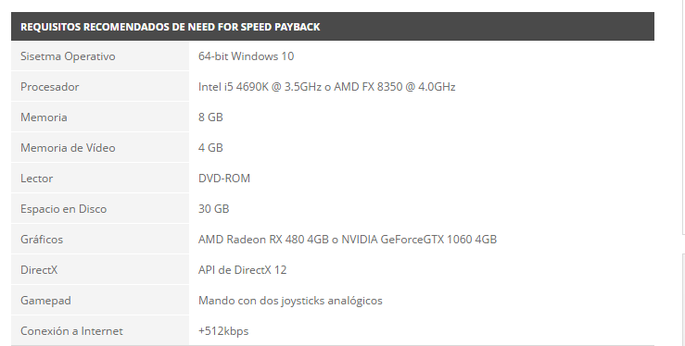This screenshot has width=685, height=346.
Task: Click the 30 GB disk space value
Action: [213, 209]
